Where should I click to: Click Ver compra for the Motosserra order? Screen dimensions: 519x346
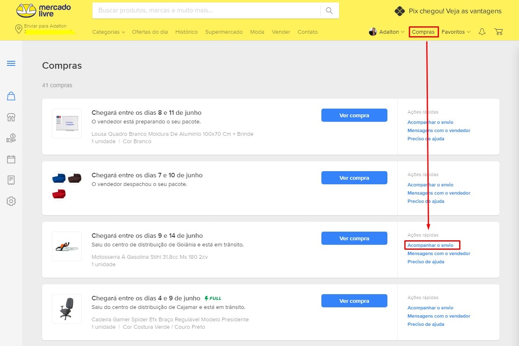coord(354,238)
